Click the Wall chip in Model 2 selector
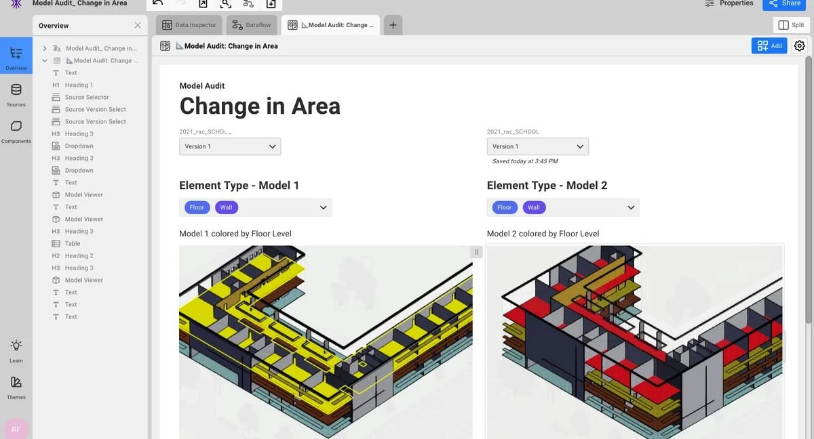Viewport: 814px width, 439px height. tap(534, 207)
